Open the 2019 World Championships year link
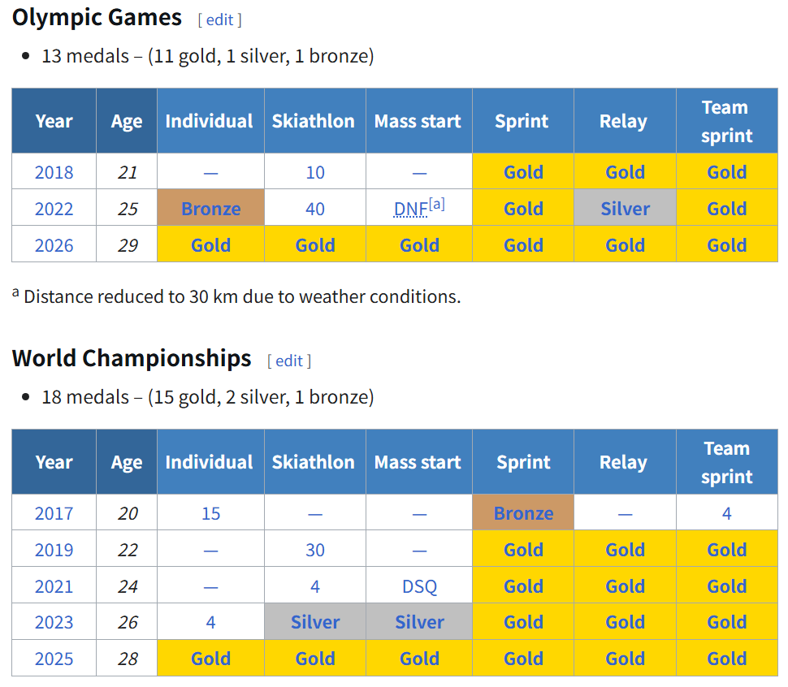Screen dimensions: 788x687 pyautogui.click(x=54, y=550)
